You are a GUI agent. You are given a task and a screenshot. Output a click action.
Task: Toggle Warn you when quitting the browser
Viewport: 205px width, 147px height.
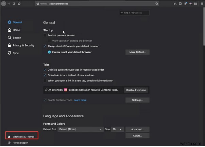pyautogui.click(x=49, y=41)
